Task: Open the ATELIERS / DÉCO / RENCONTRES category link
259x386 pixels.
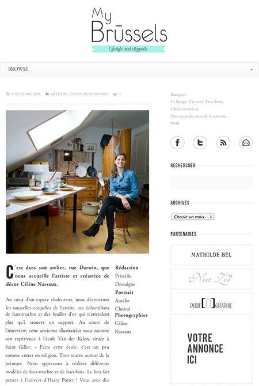Action: (x=79, y=94)
